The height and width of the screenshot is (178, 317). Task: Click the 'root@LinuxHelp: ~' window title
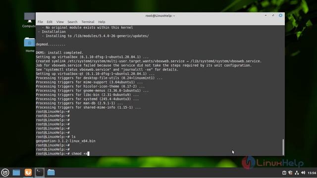point(160,15)
